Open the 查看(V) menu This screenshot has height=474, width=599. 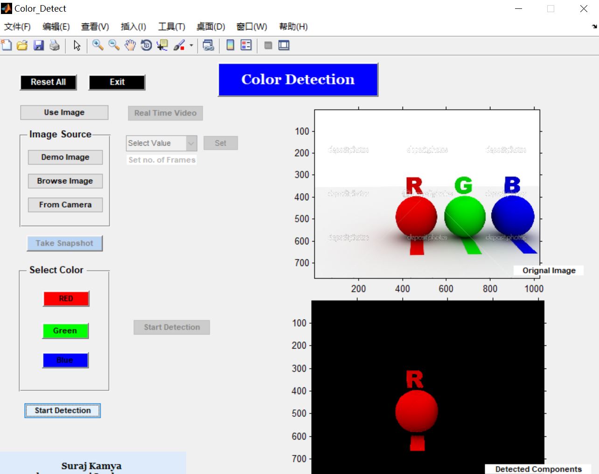[x=95, y=27]
